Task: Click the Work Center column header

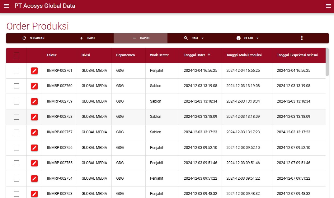Action: point(159,55)
